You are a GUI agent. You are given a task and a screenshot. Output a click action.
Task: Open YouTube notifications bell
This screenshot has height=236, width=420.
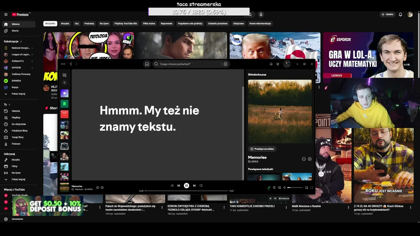click(400, 14)
